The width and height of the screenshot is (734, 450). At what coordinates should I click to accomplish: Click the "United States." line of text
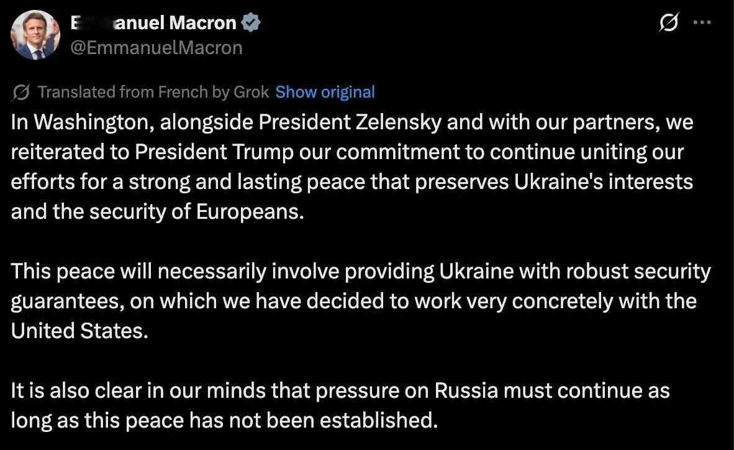pyautogui.click(x=79, y=331)
